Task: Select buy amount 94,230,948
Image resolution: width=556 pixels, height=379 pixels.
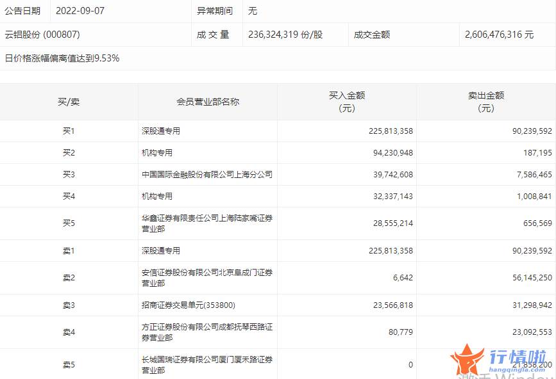Action: (393, 153)
